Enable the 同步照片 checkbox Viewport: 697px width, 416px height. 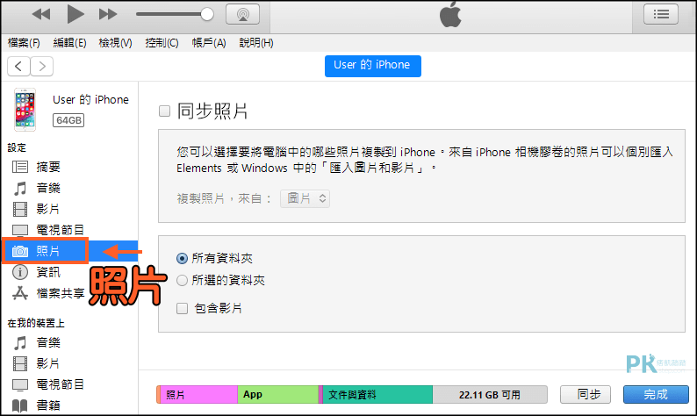(x=164, y=111)
